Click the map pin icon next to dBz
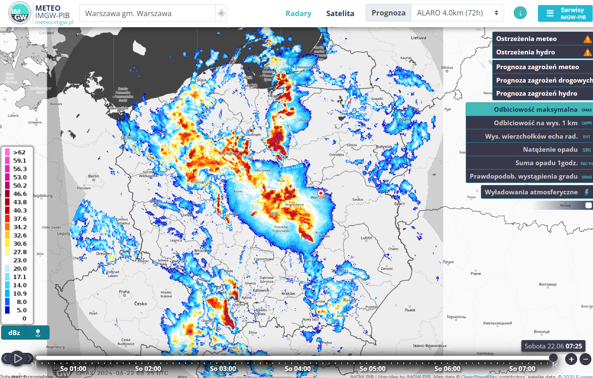 click(x=38, y=333)
